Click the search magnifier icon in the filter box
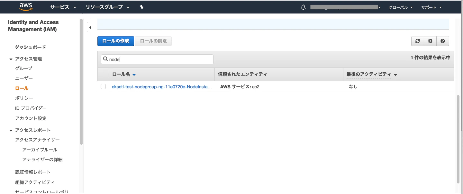This screenshot has height=194, width=463. point(106,59)
